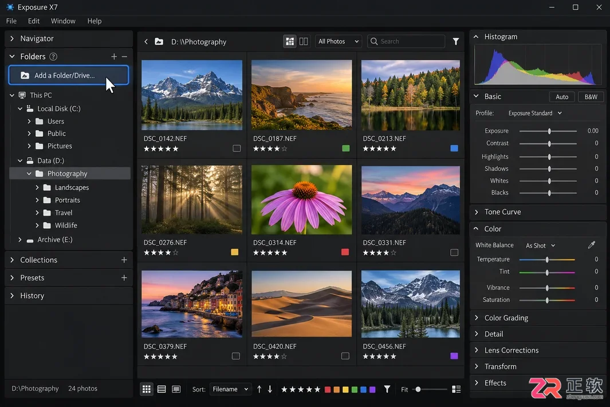
Task: Open thumbnail display options icon at bottom right
Action: (456, 389)
